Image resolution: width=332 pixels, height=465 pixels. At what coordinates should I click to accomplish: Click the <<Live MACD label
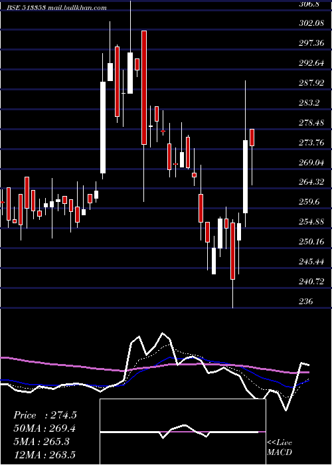280,448
